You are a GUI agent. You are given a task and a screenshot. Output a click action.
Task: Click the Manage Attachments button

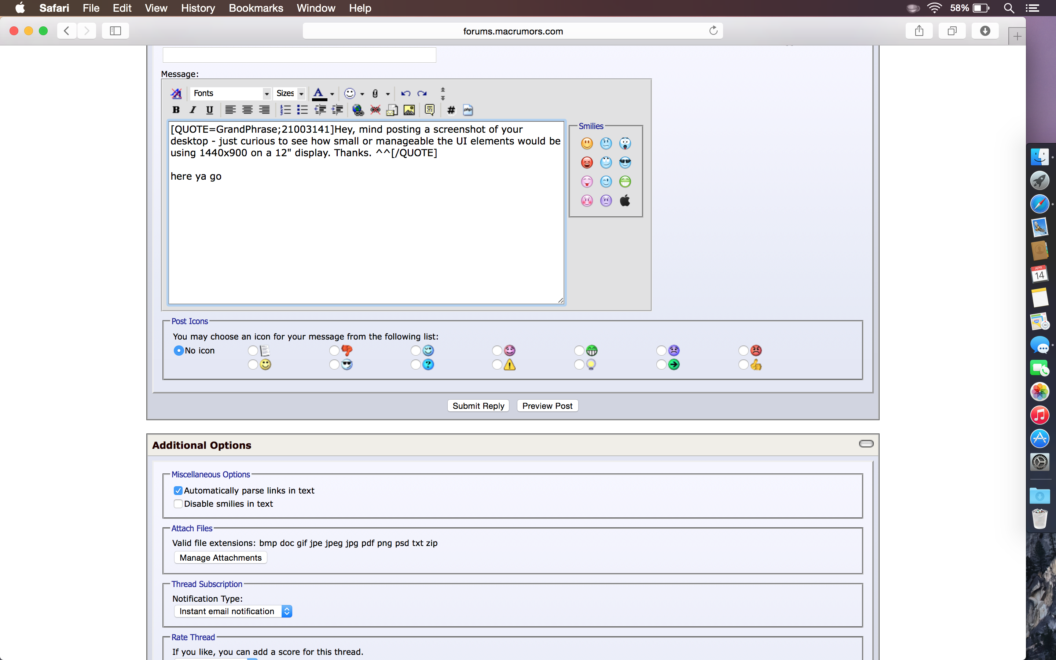pos(220,558)
